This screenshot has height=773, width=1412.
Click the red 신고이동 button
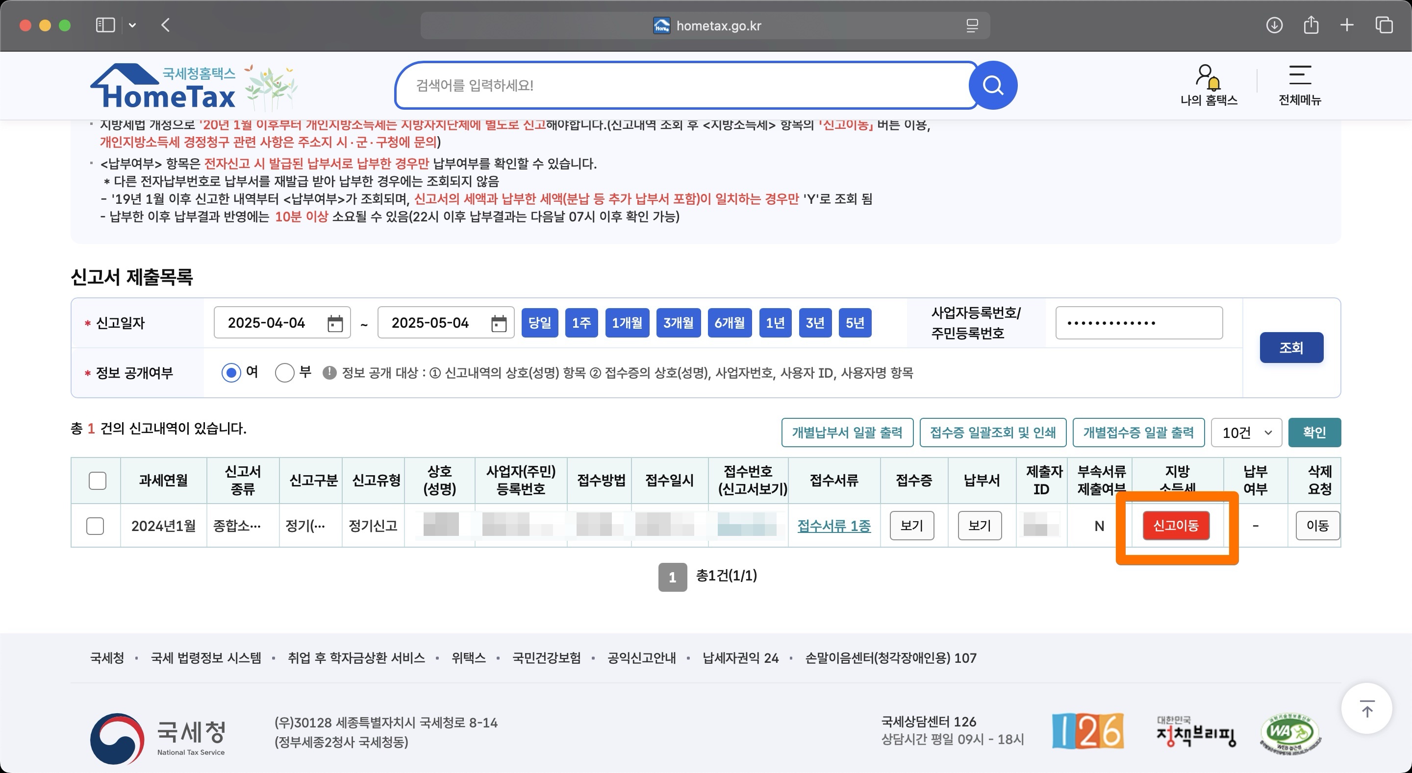click(x=1176, y=526)
